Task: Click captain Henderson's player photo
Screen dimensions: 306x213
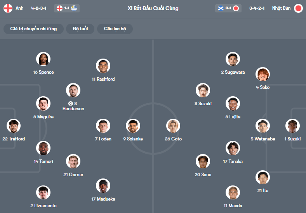Action: point(73,90)
